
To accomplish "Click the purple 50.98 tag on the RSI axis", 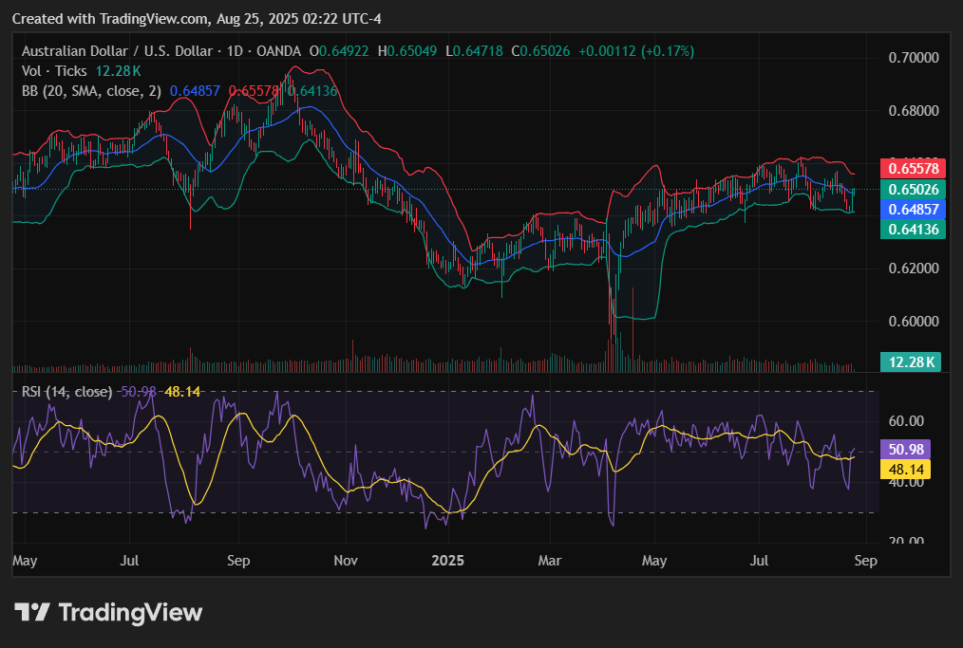I will coord(906,450).
